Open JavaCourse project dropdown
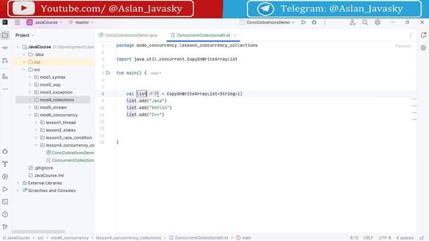 pyautogui.click(x=45, y=22)
